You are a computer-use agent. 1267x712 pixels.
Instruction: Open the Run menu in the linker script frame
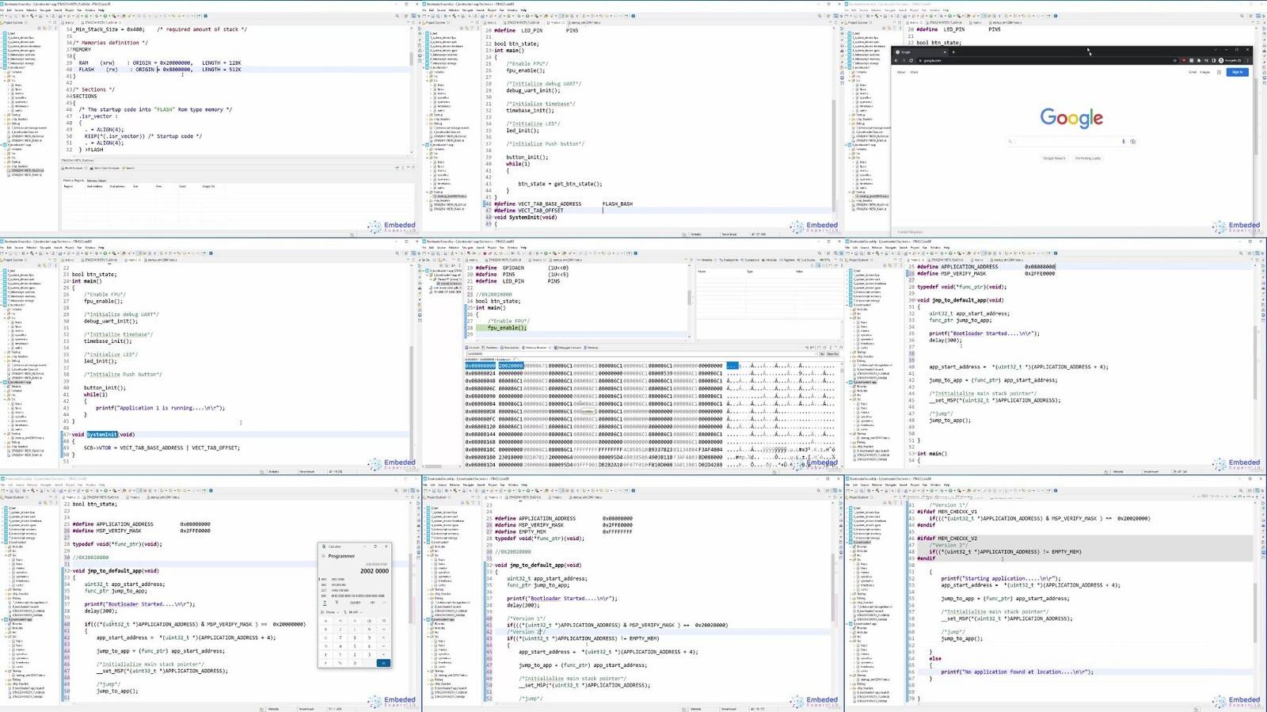(x=79, y=10)
